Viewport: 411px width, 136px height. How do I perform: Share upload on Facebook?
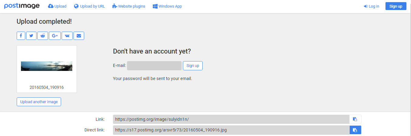21,36
